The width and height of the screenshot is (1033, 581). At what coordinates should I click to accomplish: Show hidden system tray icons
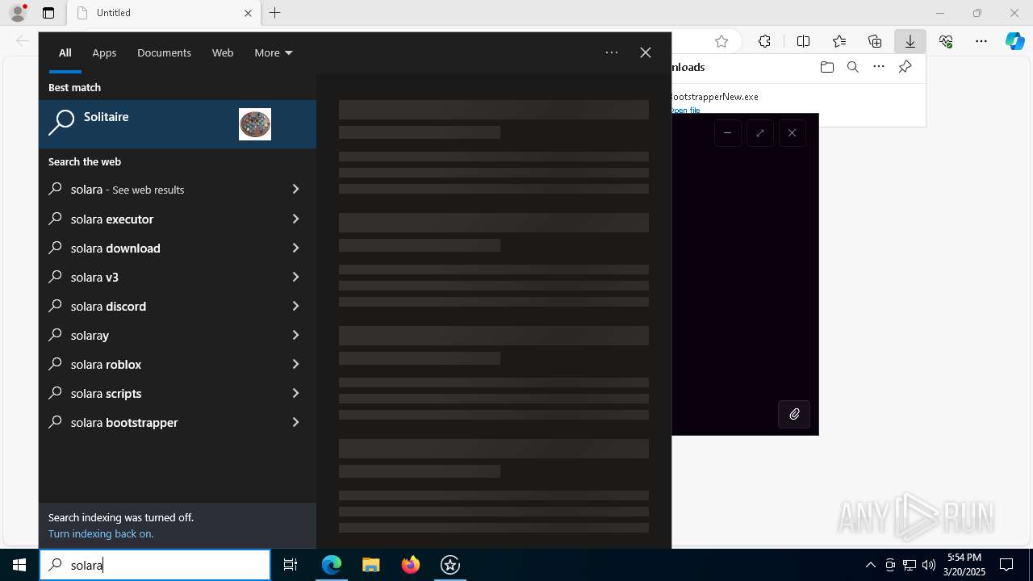[870, 565]
